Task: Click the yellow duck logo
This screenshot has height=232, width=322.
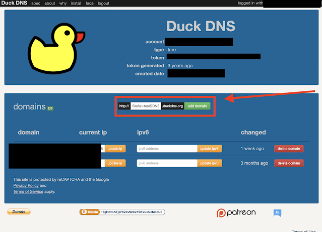Action: click(56, 48)
